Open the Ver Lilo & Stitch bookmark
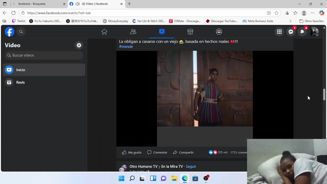Viewport: 327px width, 184px height. [149, 21]
